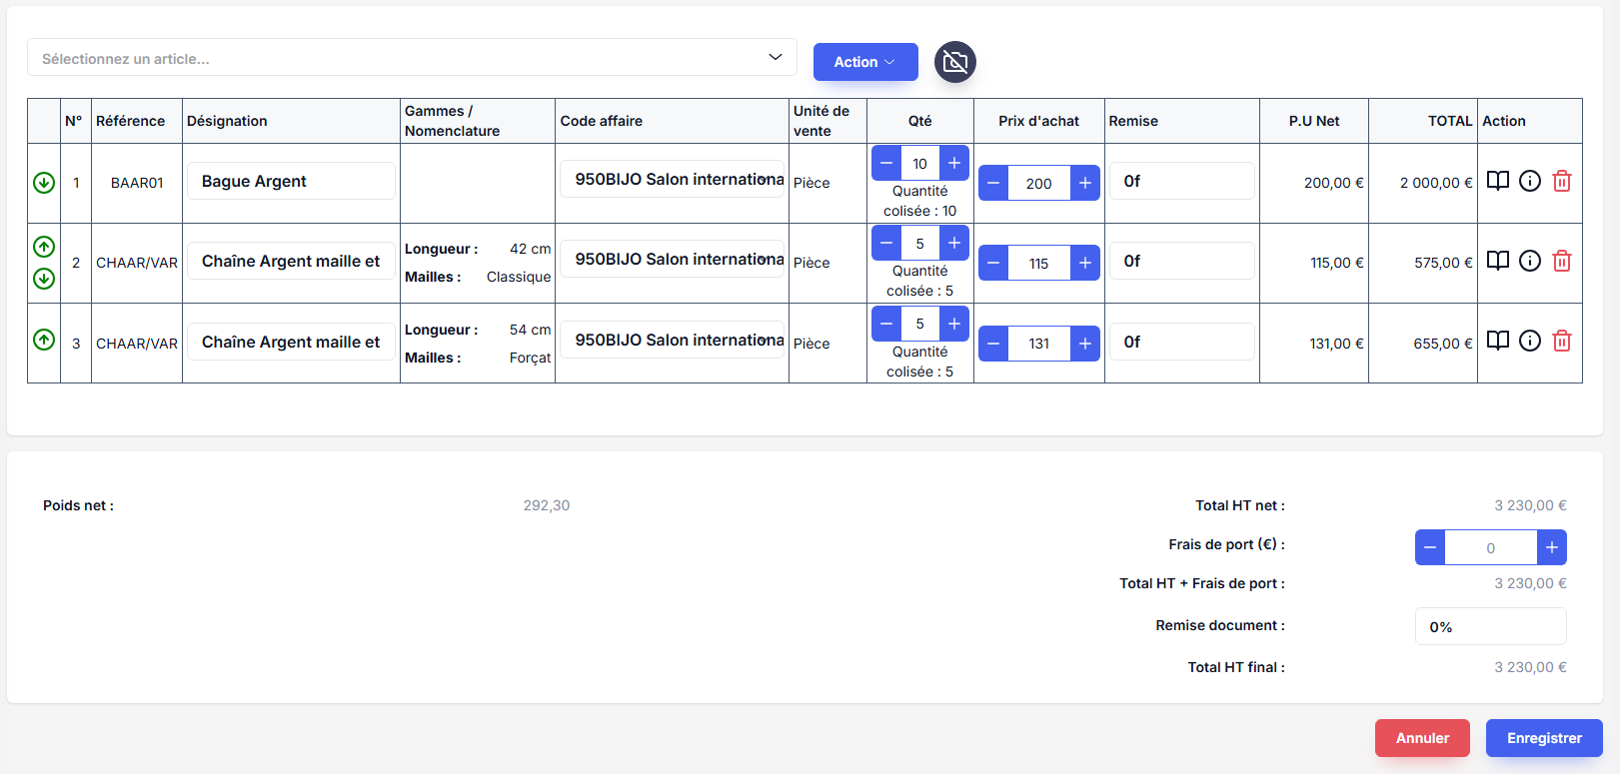
Task: Click Remise field in row 3
Action: (x=1181, y=342)
